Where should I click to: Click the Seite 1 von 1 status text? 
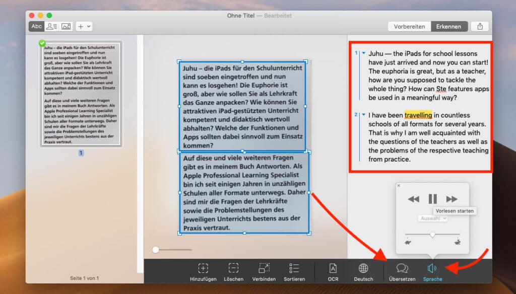(x=84, y=278)
